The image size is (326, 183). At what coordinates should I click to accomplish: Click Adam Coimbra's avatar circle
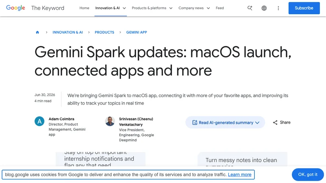[40, 121]
